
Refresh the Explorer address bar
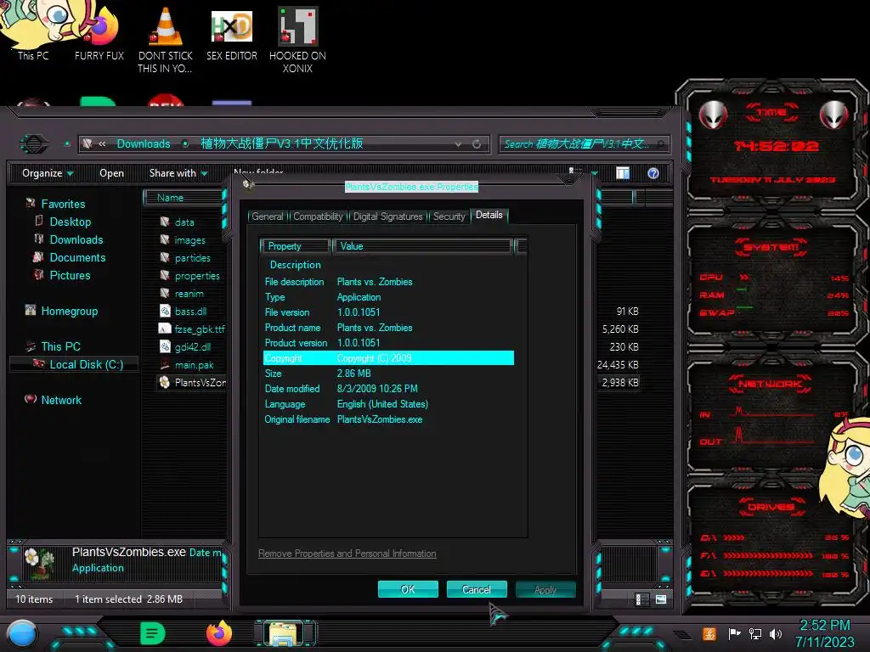pyautogui.click(x=477, y=144)
